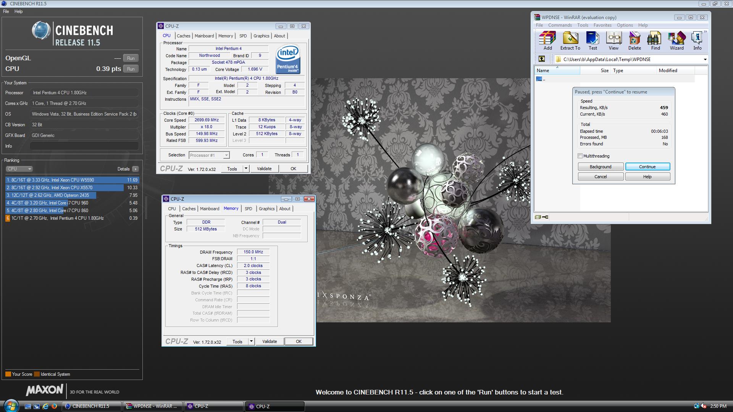Image resolution: width=733 pixels, height=412 pixels.
Task: Click Show Desktop icon in Quick Launch
Action: tap(28, 406)
